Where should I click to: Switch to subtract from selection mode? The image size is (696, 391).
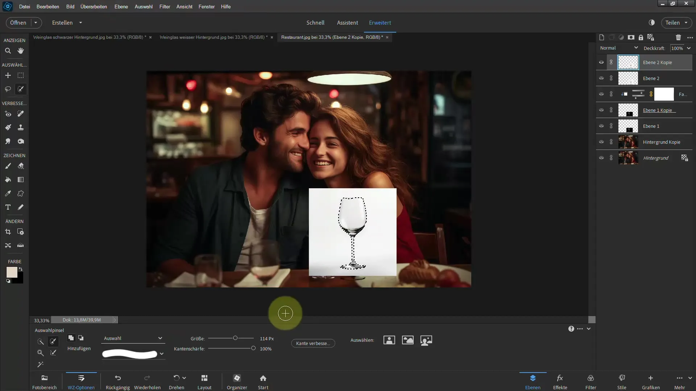tap(81, 338)
